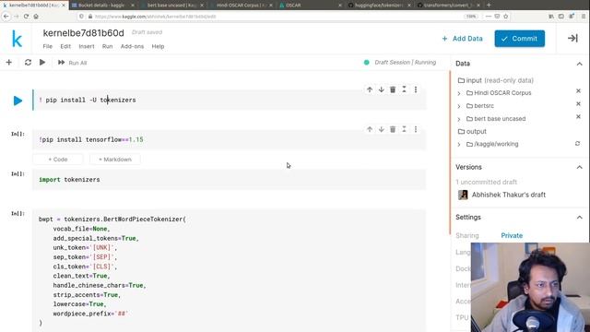The height and width of the screenshot is (332, 590).
Task: Click the Kaggle k logo
Action: click(x=17, y=39)
